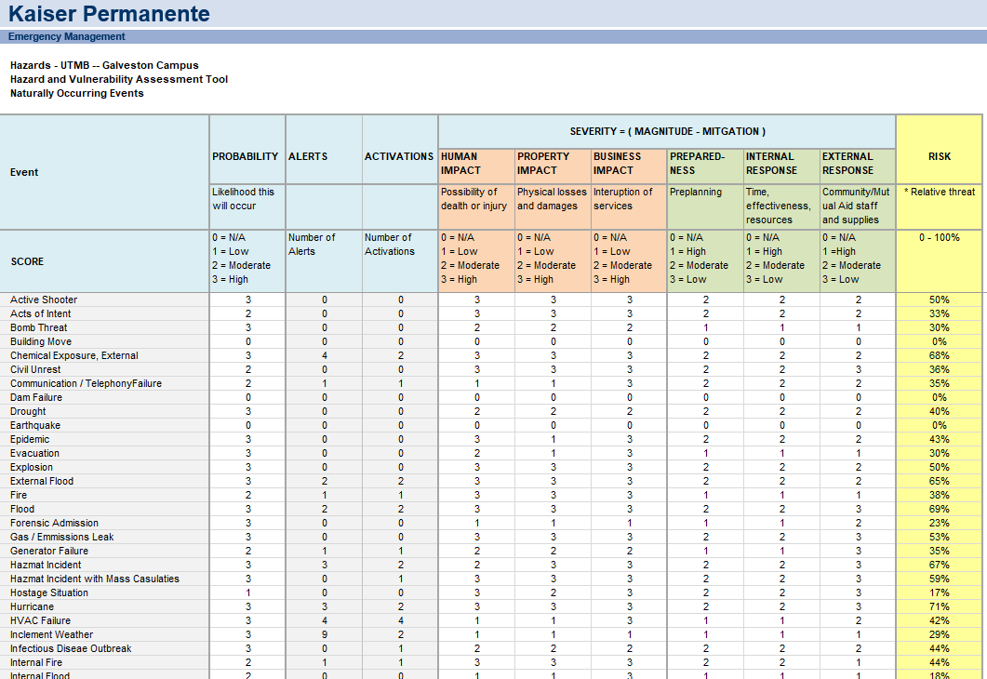Select the yellow RISK column header
Image resolution: width=987 pixels, height=679 pixels.
pyautogui.click(x=940, y=156)
